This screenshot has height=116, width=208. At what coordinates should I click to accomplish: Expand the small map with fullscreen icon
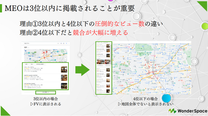(x=65, y=51)
